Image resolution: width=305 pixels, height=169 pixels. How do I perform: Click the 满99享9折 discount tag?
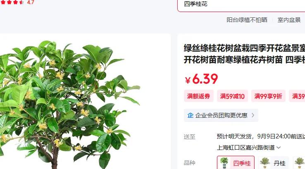click(x=268, y=96)
